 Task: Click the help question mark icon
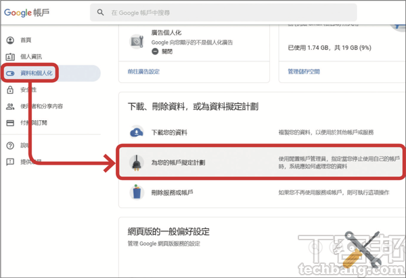click(10, 146)
